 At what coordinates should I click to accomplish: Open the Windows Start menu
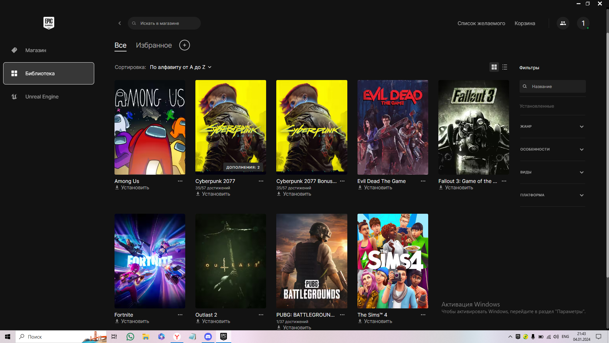click(x=8, y=337)
